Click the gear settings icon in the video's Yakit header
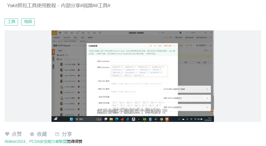Viewport: 266px width, 146px height. (x=72, y=33)
